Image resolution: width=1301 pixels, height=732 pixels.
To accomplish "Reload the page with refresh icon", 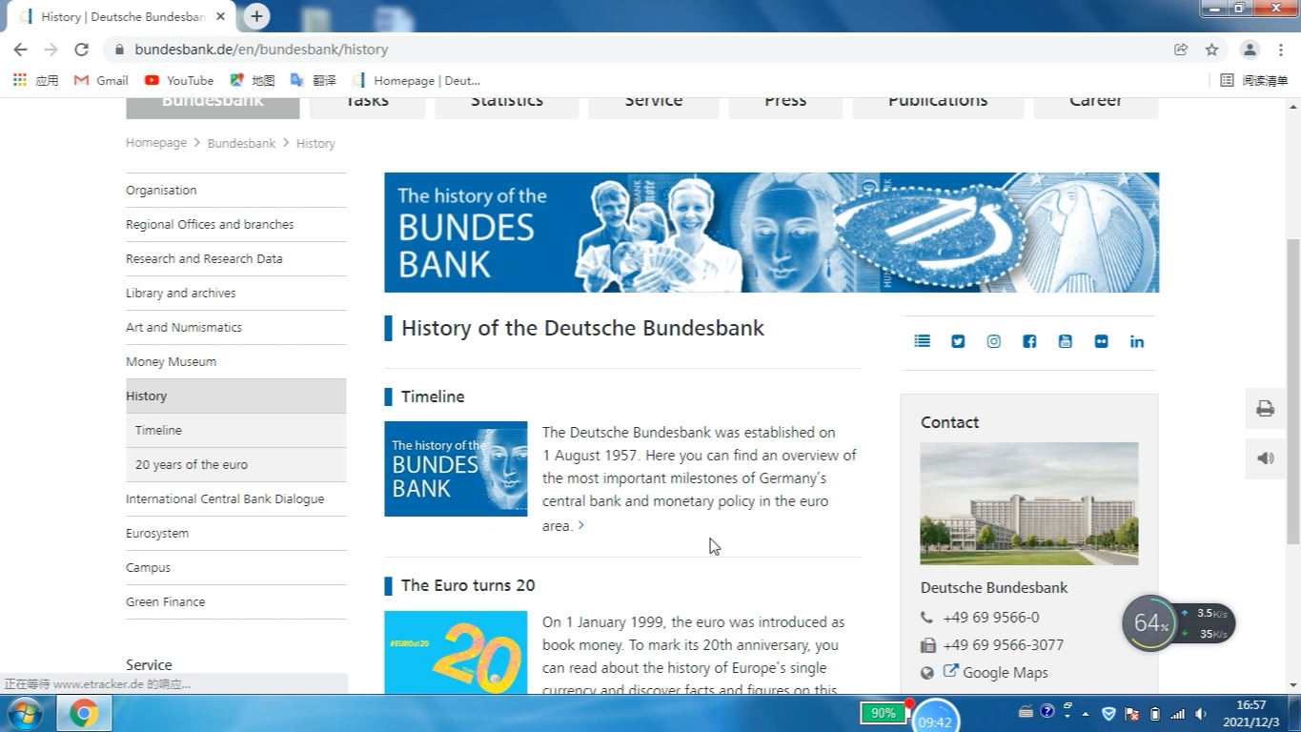I will (82, 50).
